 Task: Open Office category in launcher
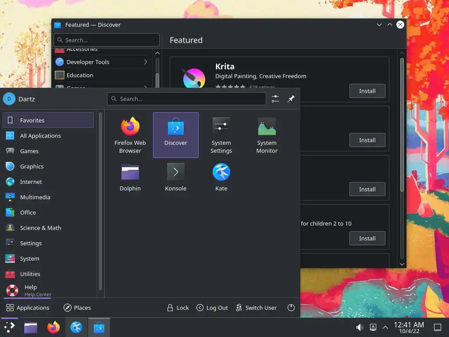coord(48,212)
